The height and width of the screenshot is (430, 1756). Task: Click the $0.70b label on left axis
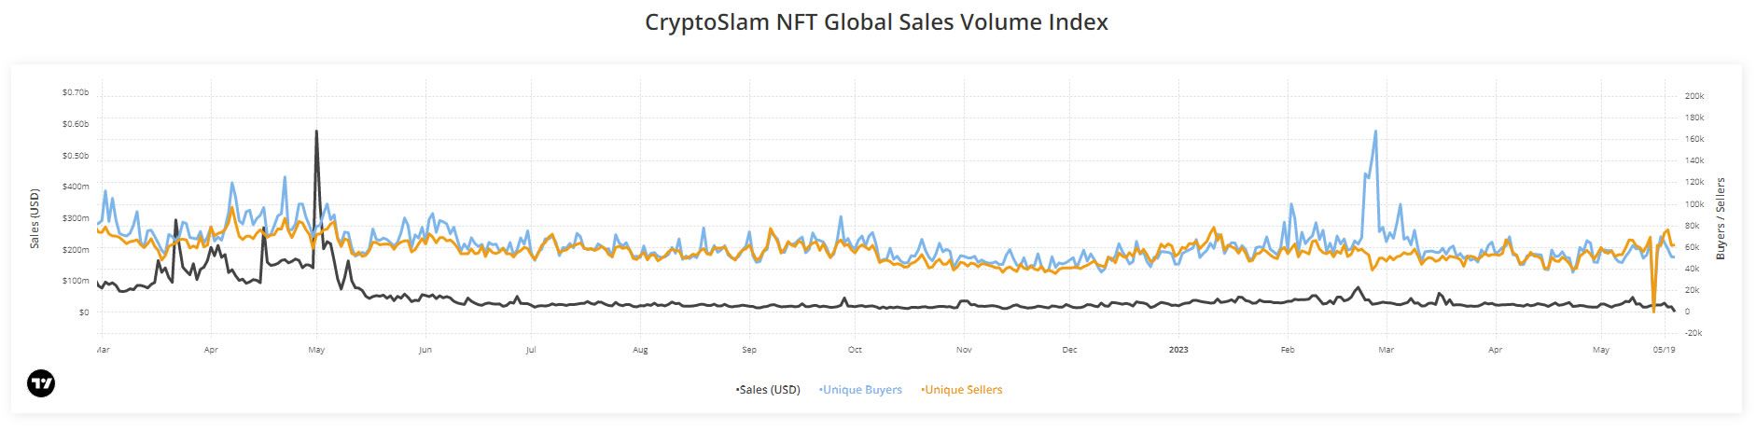76,92
